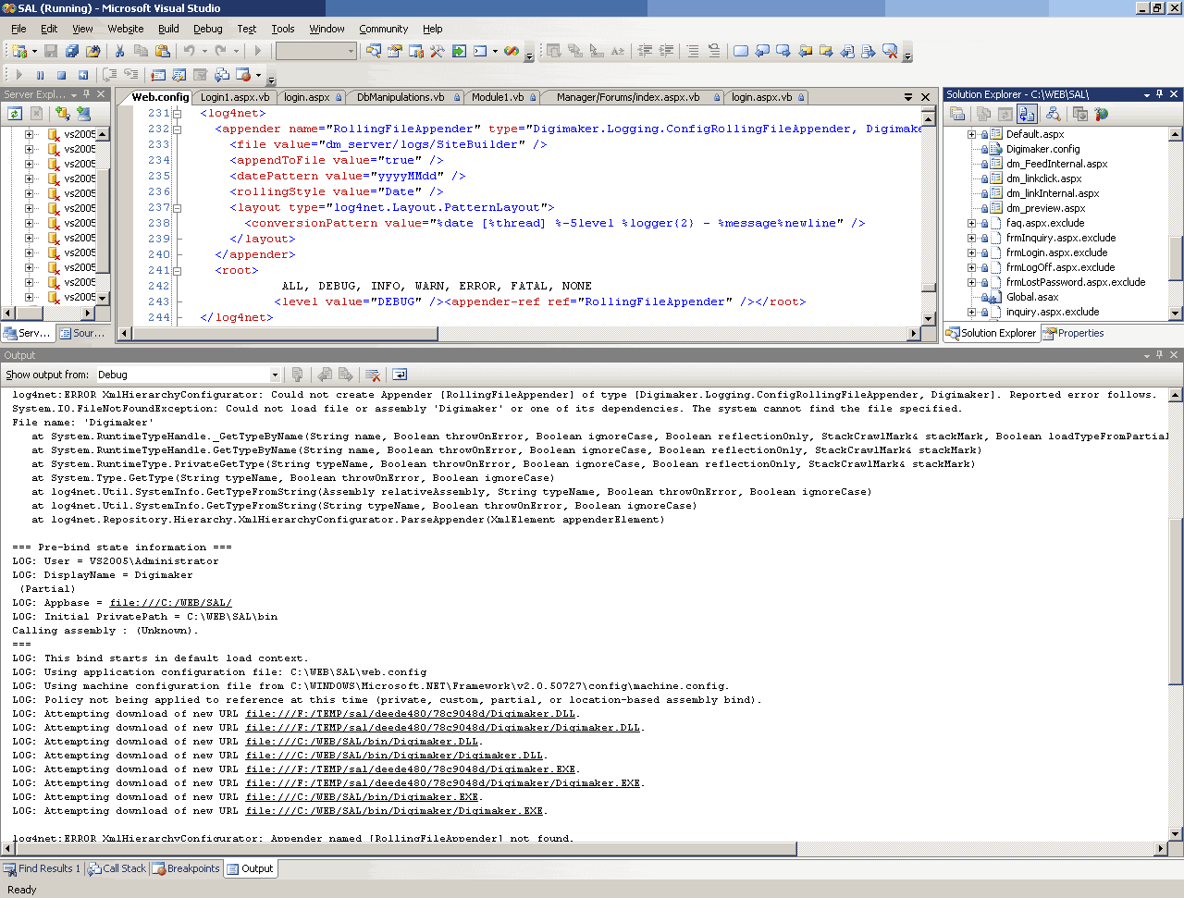Open the C:/WEB/SAL/bin/Digimaker.EXE link
This screenshot has height=898, width=1184.
[362, 797]
